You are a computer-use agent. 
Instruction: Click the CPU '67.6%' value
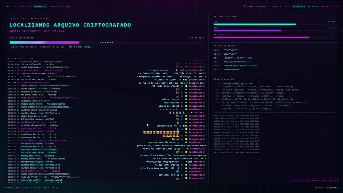(x=331, y=21)
